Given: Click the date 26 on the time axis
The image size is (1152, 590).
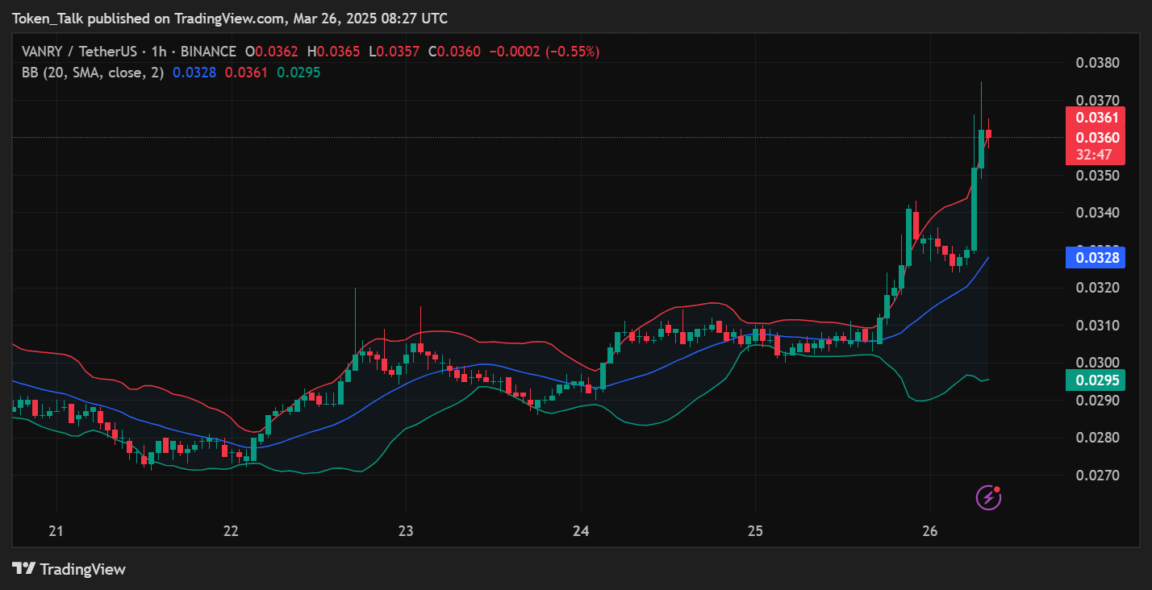Looking at the screenshot, I should point(929,531).
